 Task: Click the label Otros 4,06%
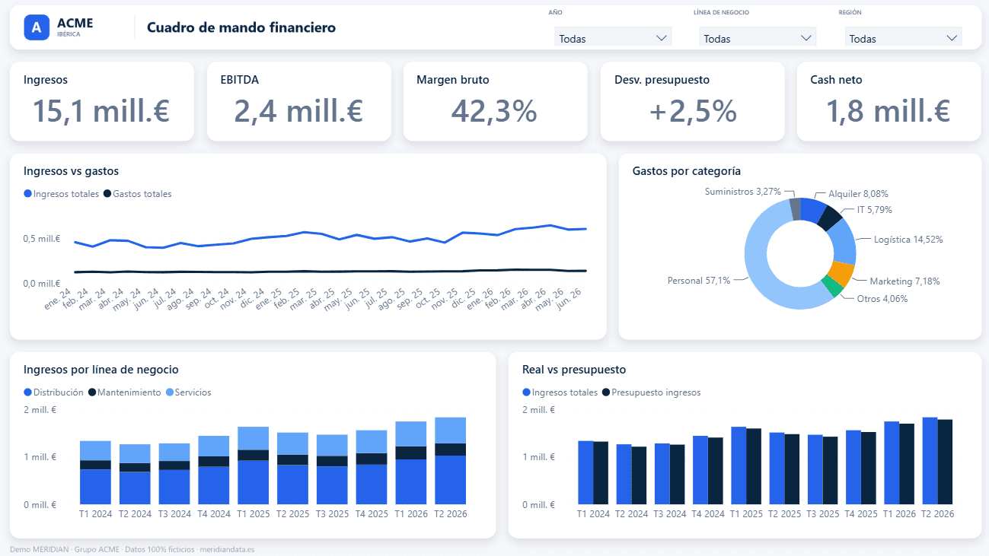coord(882,299)
